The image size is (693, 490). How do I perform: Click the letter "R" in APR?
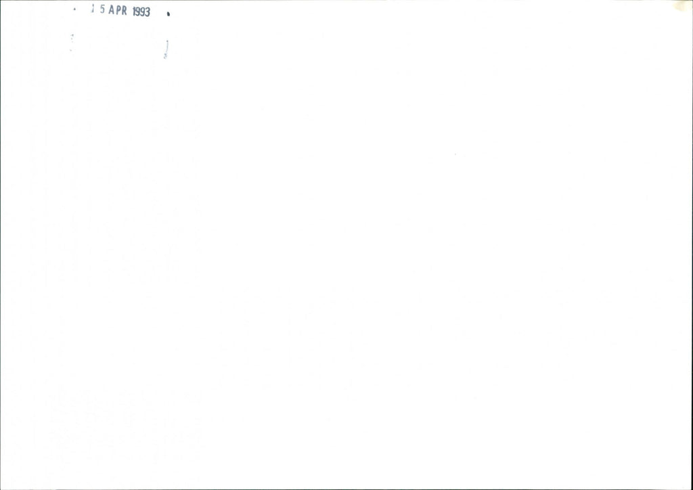point(125,11)
